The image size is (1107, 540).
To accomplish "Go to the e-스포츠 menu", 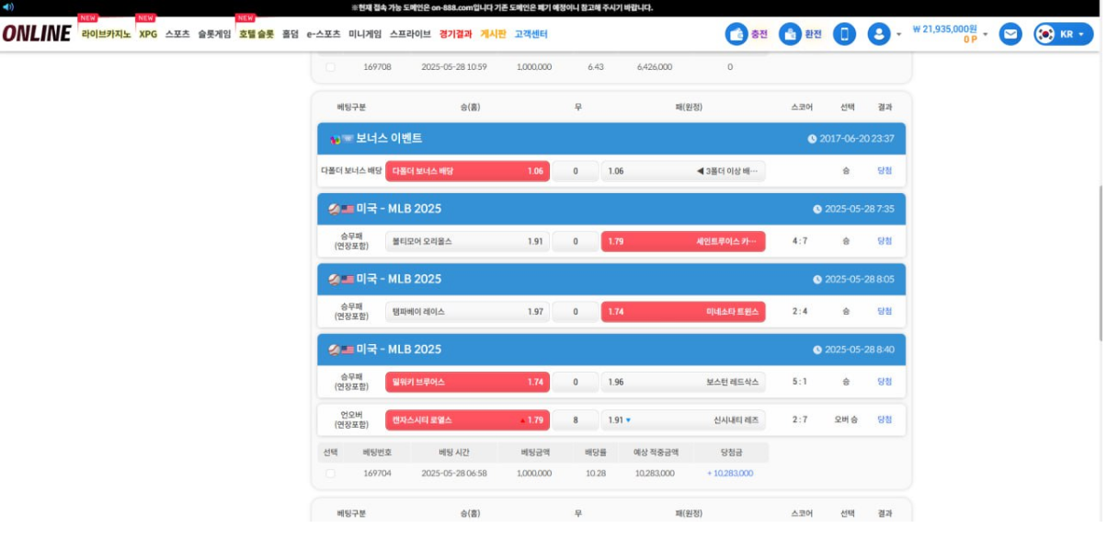I will tap(324, 34).
